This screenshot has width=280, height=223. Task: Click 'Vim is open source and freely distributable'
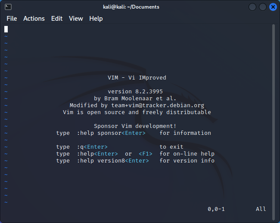[x=137, y=112]
